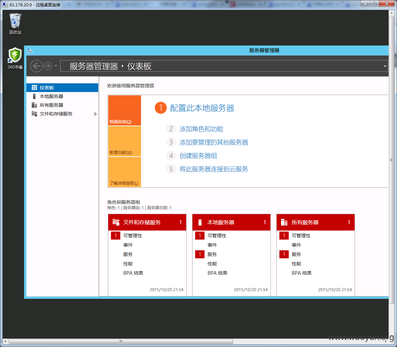Open BPA 结果 under 所有服务器 tile
Screen dimensions: 397x347
coord(301,273)
